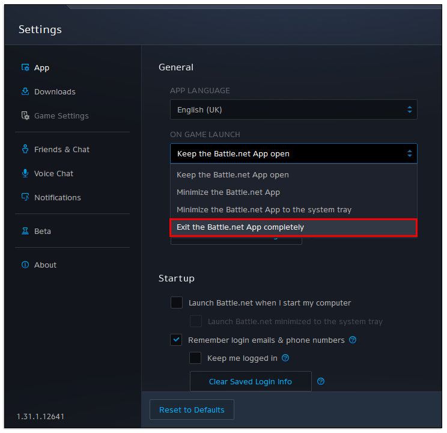The image size is (447, 433).
Task: Collapse the On Game Launch dropdown field
Action: (294, 153)
